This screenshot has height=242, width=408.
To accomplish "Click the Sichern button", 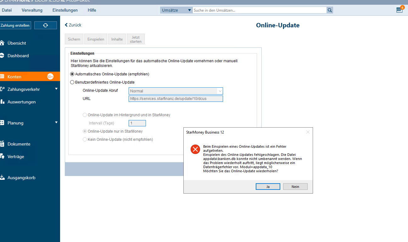I will pos(74,39).
